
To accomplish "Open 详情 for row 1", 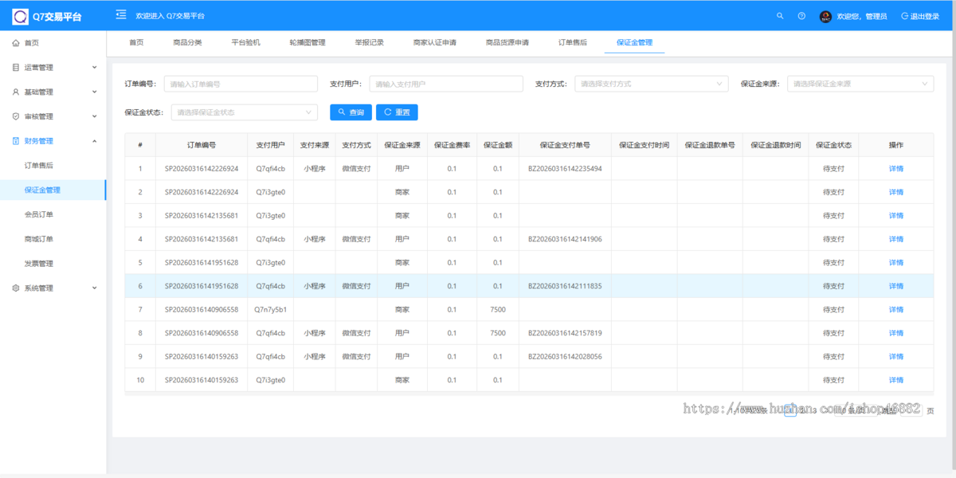I will point(896,169).
